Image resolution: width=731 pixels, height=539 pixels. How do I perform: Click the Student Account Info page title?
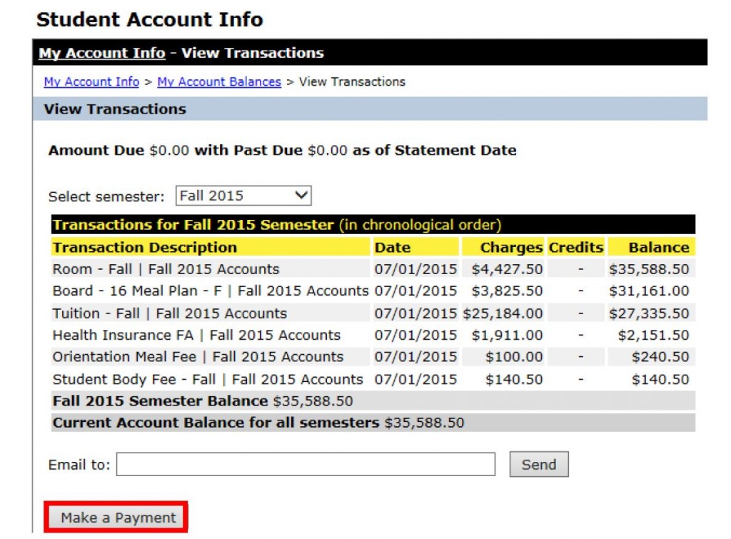pyautogui.click(x=150, y=19)
